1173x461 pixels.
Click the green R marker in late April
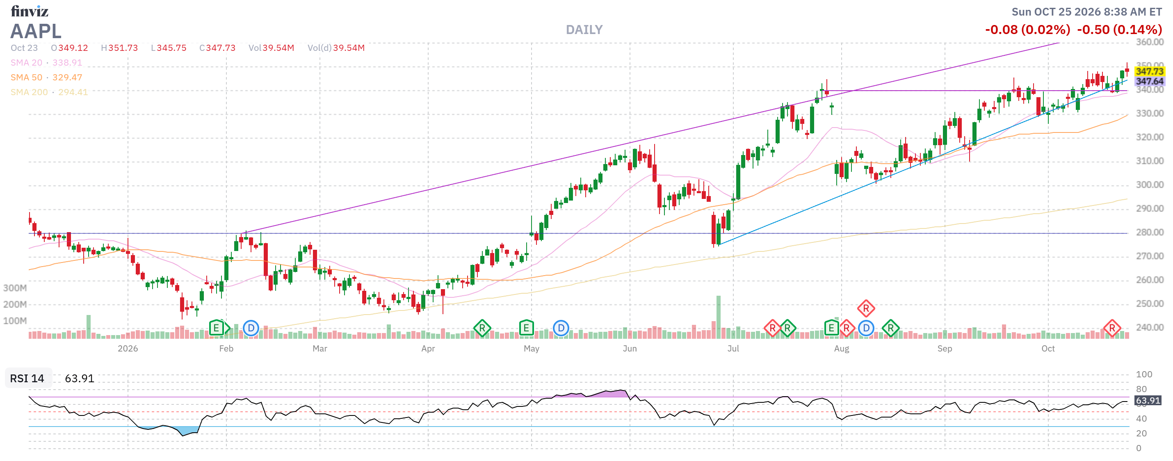point(482,328)
